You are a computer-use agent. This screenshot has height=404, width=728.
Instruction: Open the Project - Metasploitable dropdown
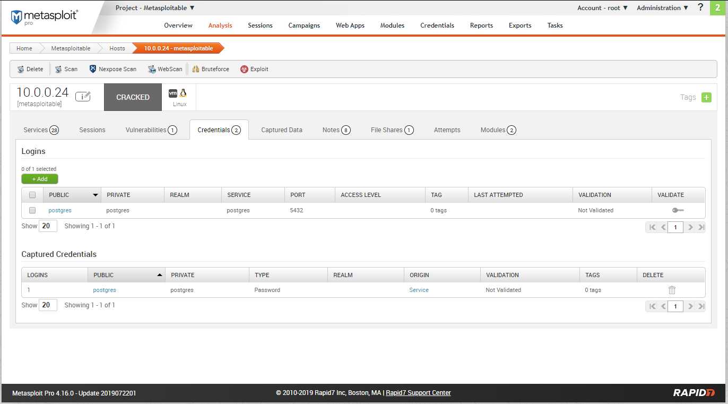pyautogui.click(x=155, y=8)
